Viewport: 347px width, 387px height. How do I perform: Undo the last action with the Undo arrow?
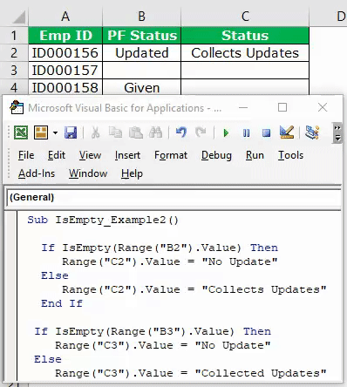coord(181,132)
